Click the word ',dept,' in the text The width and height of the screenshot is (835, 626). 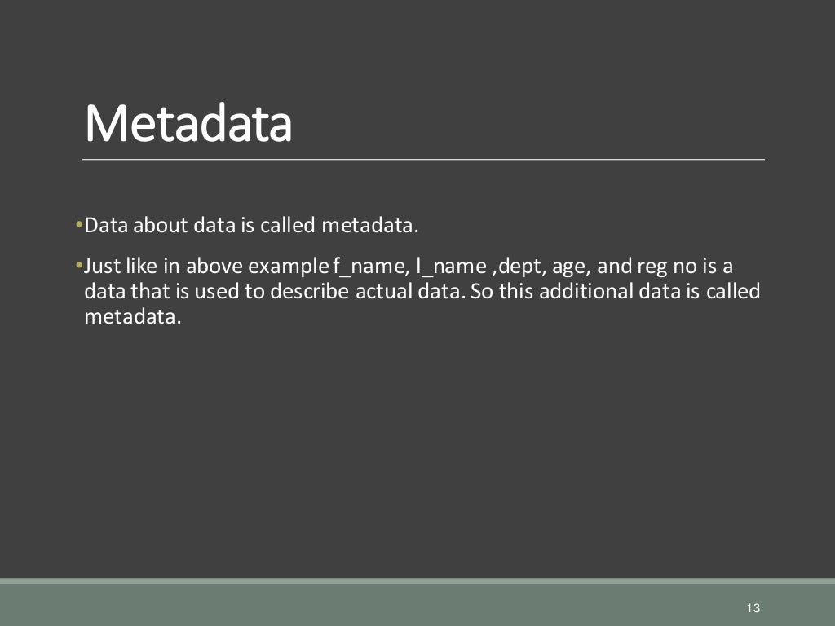tap(519, 267)
